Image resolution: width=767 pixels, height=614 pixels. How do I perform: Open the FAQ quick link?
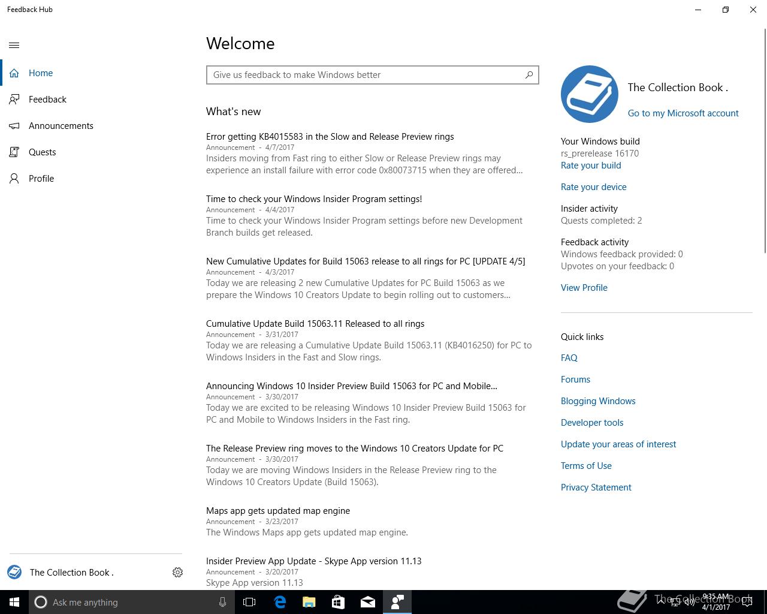click(569, 358)
